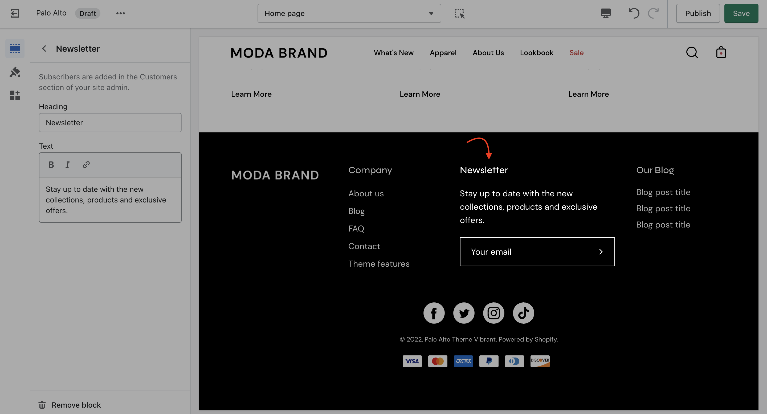Click the exit editor icon

pyautogui.click(x=15, y=13)
